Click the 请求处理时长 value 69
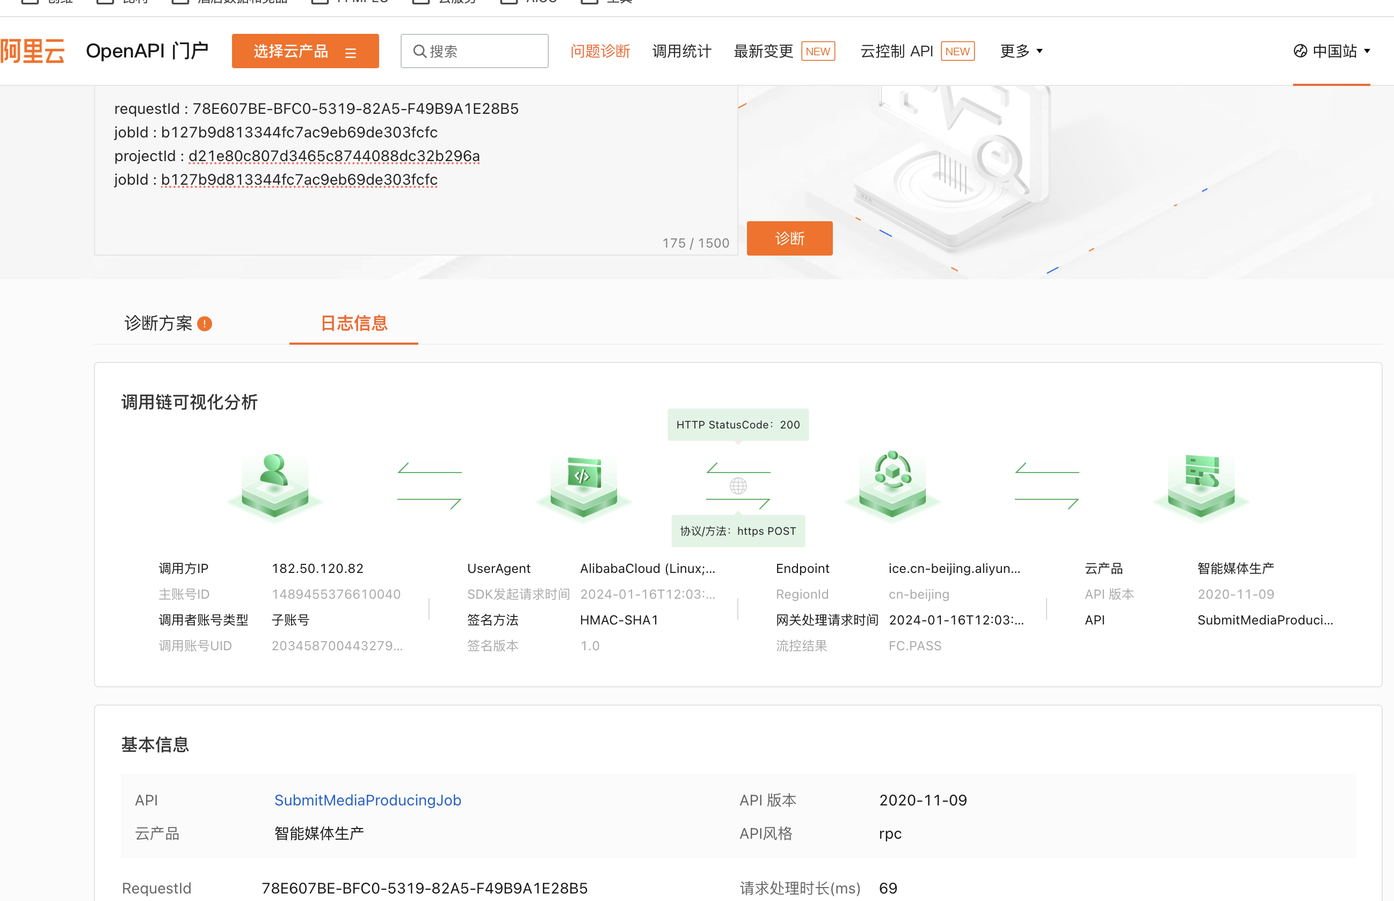The width and height of the screenshot is (1394, 901). (x=889, y=888)
